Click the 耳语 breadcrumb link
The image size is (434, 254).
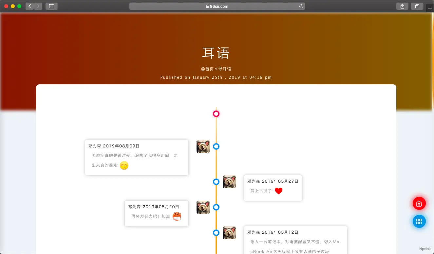(226, 68)
